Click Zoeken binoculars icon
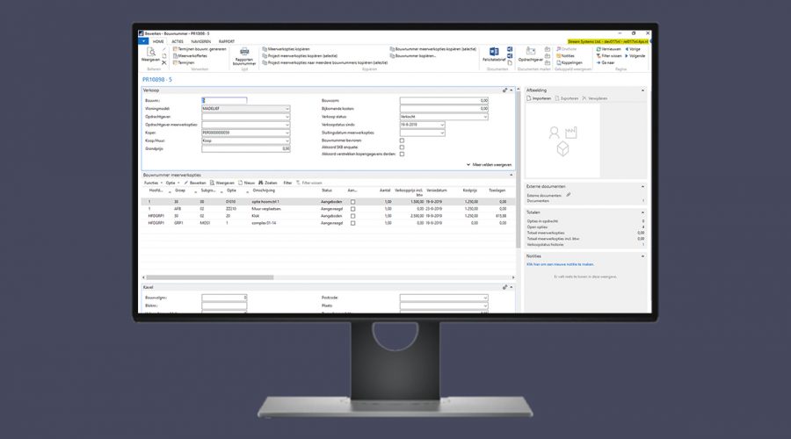791x439 pixels. click(x=261, y=183)
